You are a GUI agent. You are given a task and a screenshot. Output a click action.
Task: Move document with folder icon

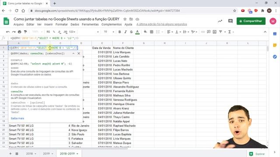(131, 19)
